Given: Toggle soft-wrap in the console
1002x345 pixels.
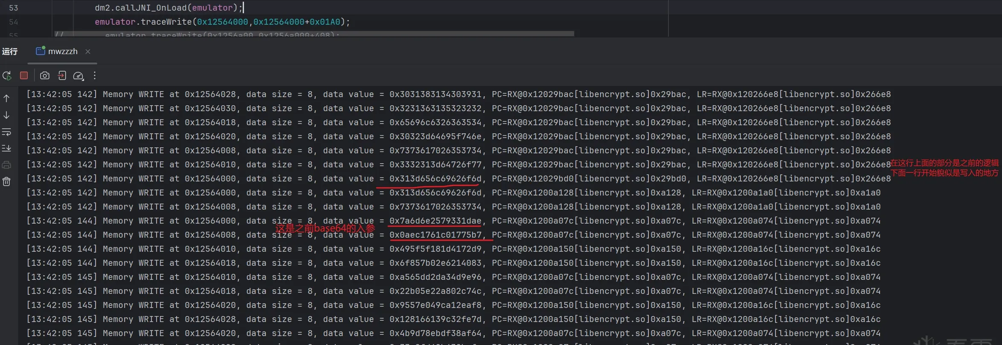Looking at the screenshot, I should [6, 132].
